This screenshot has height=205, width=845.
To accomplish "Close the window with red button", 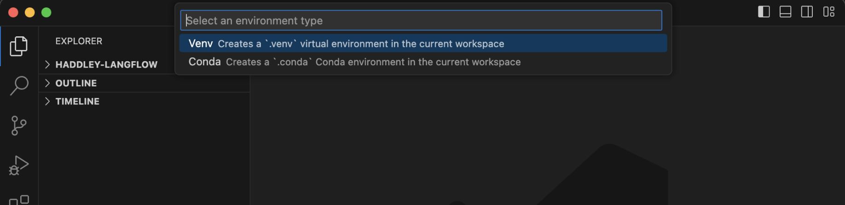I will point(13,12).
